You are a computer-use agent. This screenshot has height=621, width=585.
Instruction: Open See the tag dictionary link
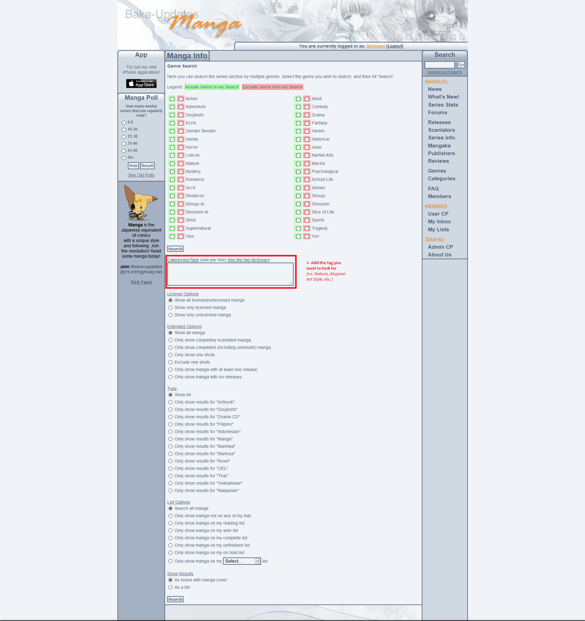(248, 260)
